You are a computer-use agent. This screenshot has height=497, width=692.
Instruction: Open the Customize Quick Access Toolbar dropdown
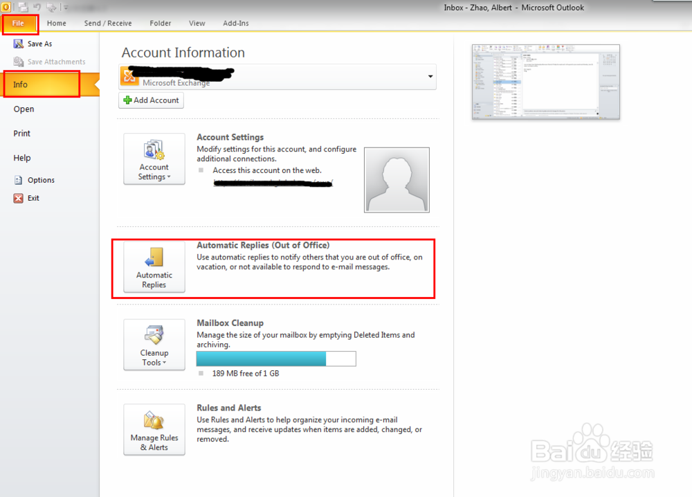pos(66,8)
